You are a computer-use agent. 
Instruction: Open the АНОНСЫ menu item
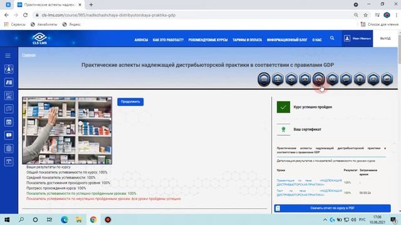click(141, 40)
